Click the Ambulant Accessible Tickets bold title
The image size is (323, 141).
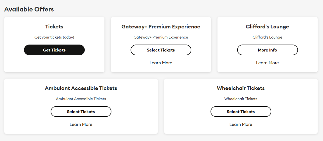81,88
